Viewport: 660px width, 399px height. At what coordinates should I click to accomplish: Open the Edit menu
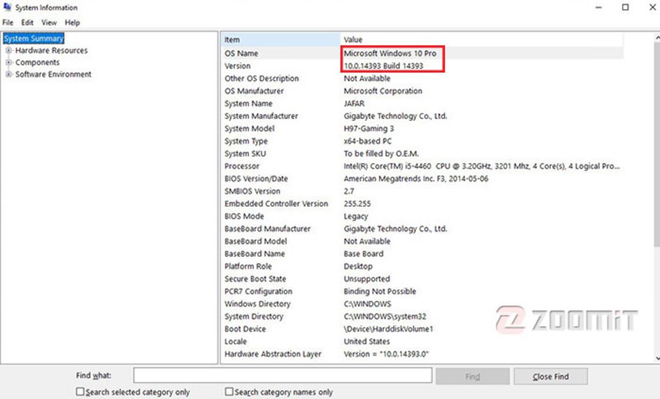point(28,23)
